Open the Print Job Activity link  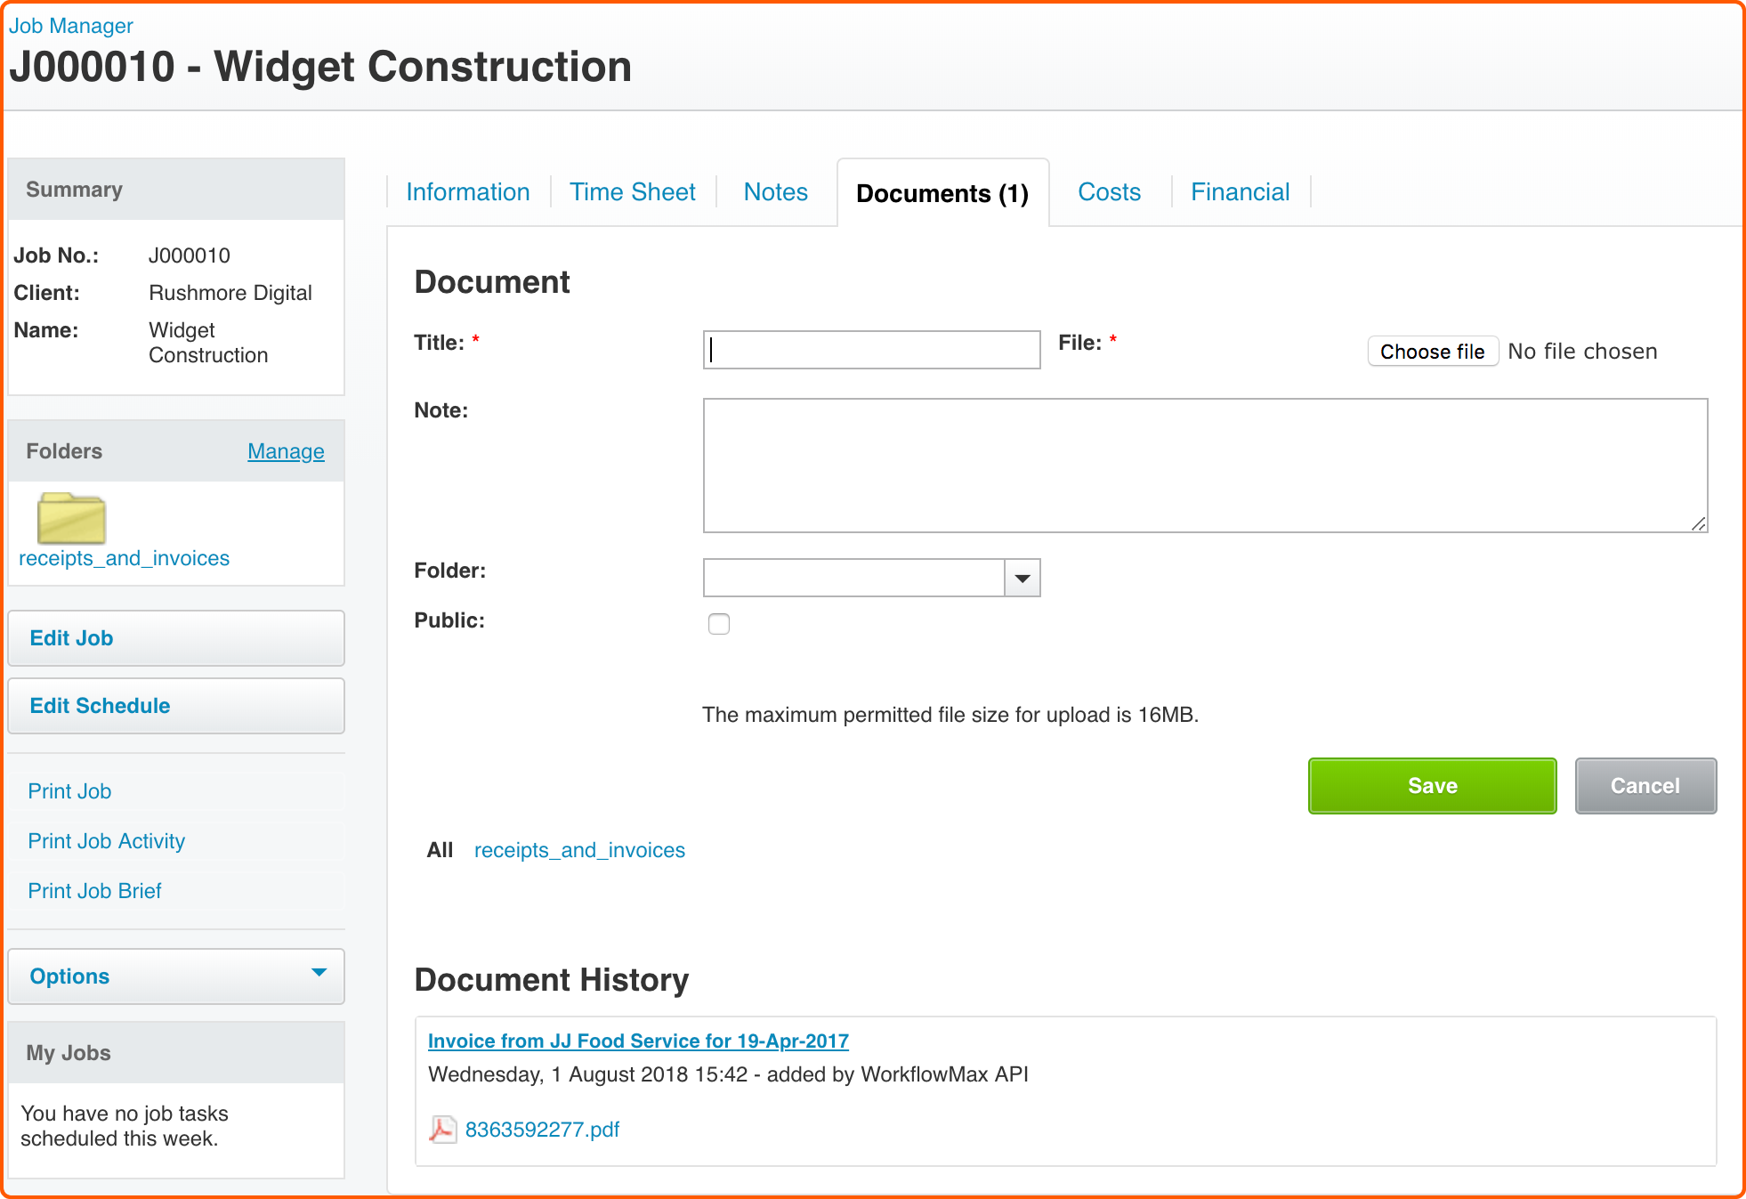point(107,841)
